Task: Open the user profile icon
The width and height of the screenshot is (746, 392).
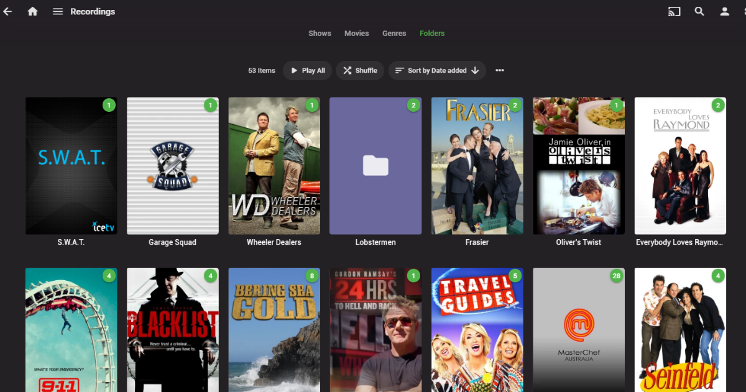Action: pyautogui.click(x=724, y=11)
